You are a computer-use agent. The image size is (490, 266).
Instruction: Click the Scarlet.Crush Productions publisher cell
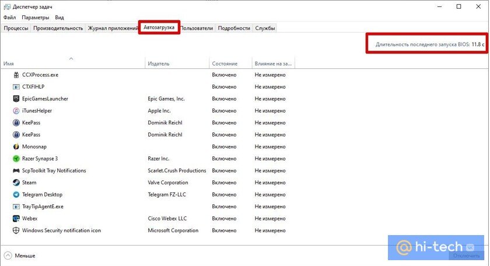[x=177, y=171]
